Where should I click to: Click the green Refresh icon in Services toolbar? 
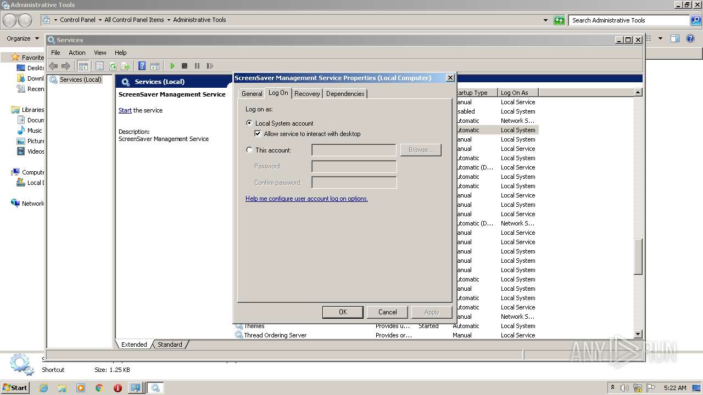pos(113,66)
